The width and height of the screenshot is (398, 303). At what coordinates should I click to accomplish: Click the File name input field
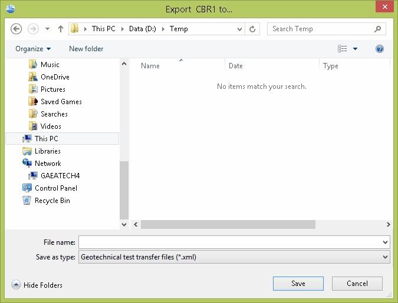click(x=230, y=242)
